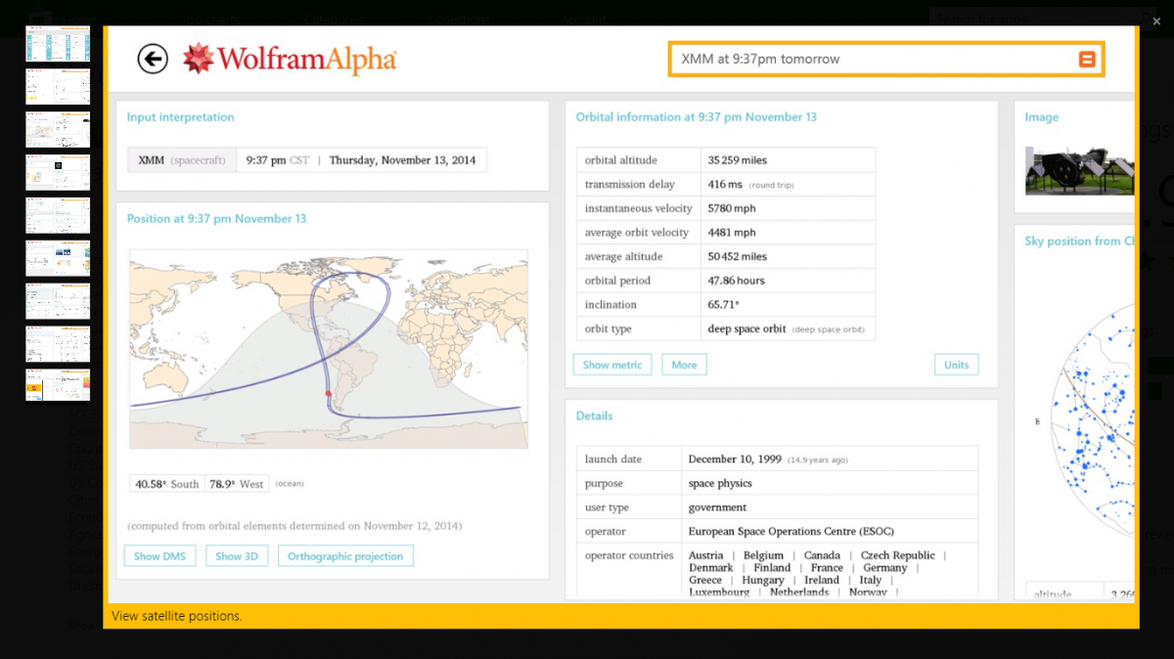Focus the search field reading XMM at 9:37pm tomorrow
1174x659 pixels.
886,59
